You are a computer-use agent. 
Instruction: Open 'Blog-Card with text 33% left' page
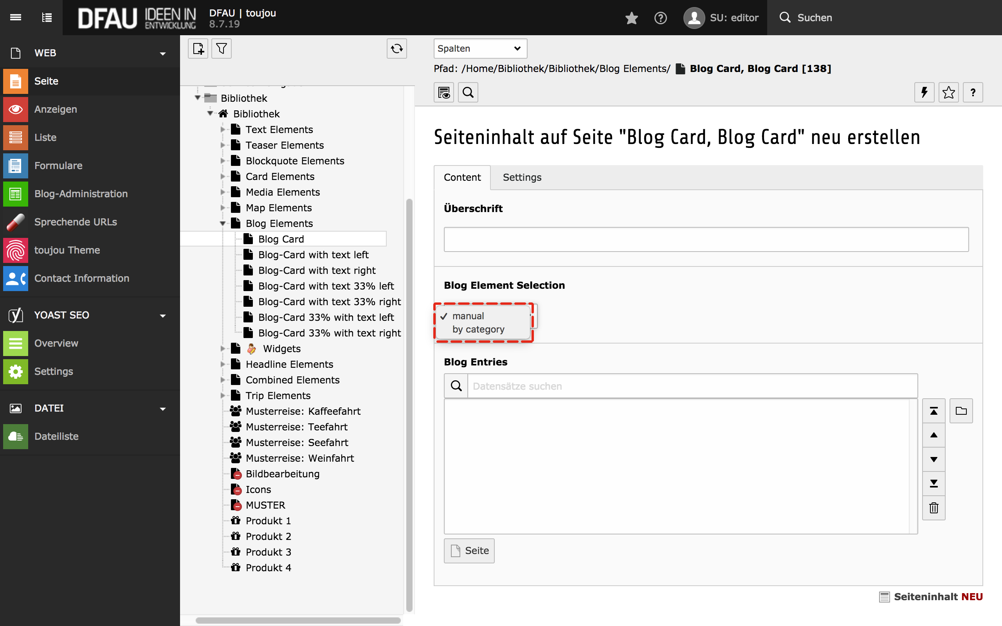click(x=326, y=286)
